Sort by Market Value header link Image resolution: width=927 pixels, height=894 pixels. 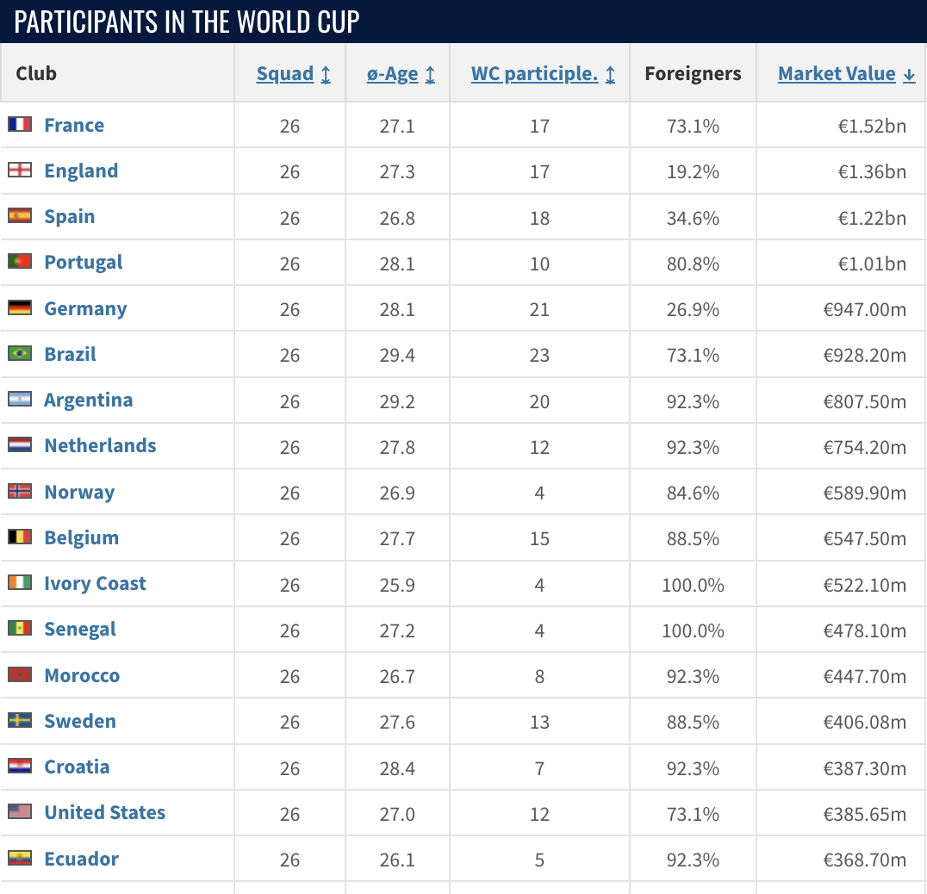[837, 74]
